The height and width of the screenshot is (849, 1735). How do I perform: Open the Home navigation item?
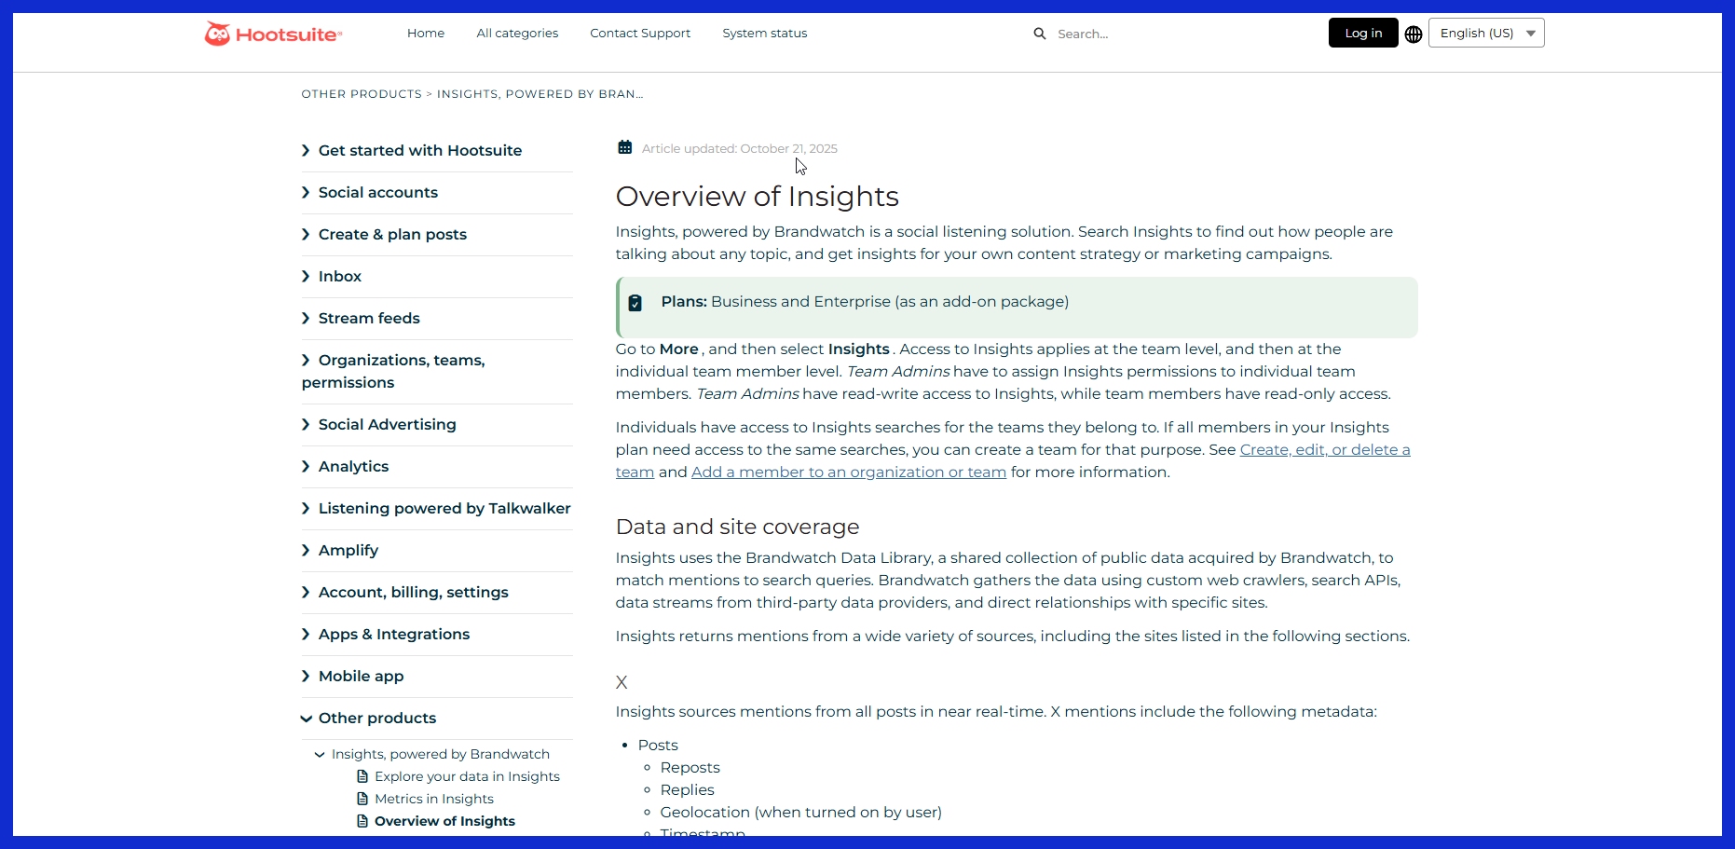pyautogui.click(x=425, y=33)
